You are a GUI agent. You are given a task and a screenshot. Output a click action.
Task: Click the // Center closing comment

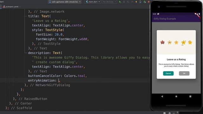coord(23,104)
